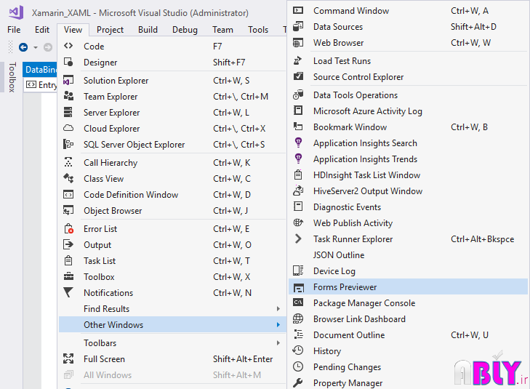This screenshot has height=389, width=530.
Task: Click the Load Test Runs icon
Action: click(298, 60)
